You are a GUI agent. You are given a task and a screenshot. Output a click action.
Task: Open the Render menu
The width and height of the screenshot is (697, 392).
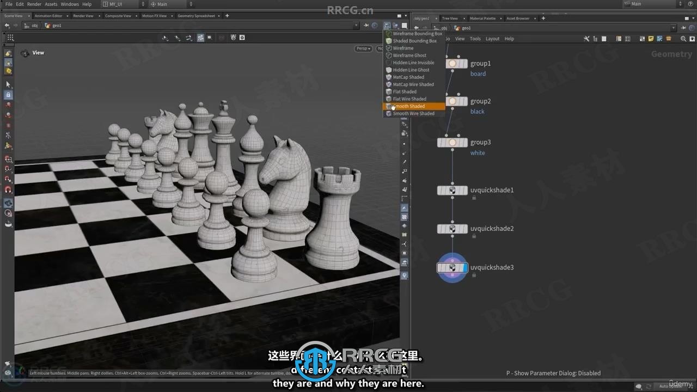click(34, 4)
